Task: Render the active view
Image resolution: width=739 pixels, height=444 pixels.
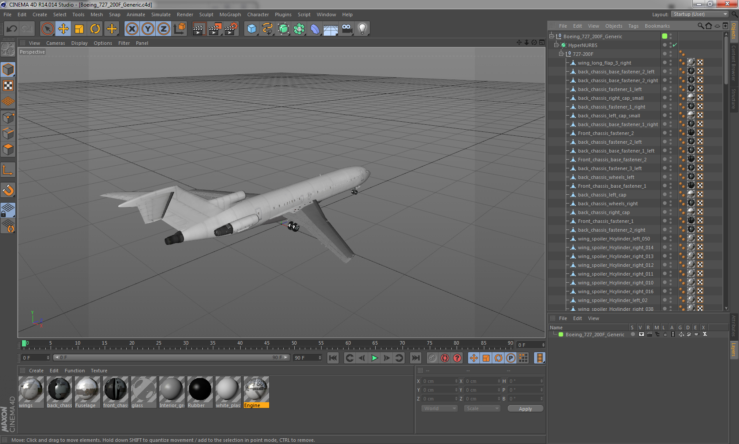Action: 199,29
